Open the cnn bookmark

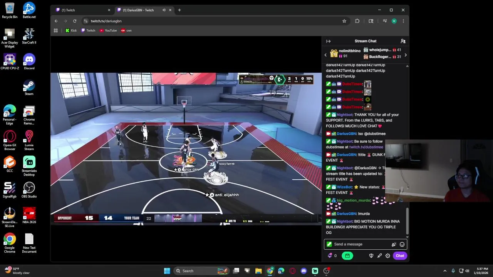126,30
